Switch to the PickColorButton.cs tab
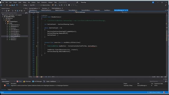 (56, 8)
